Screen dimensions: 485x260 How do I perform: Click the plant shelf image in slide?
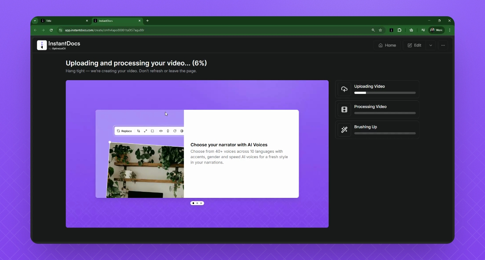click(x=145, y=170)
